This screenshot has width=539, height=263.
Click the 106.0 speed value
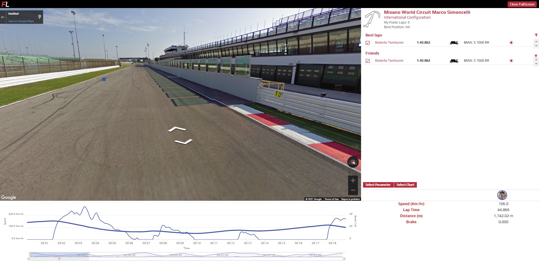pos(503,204)
